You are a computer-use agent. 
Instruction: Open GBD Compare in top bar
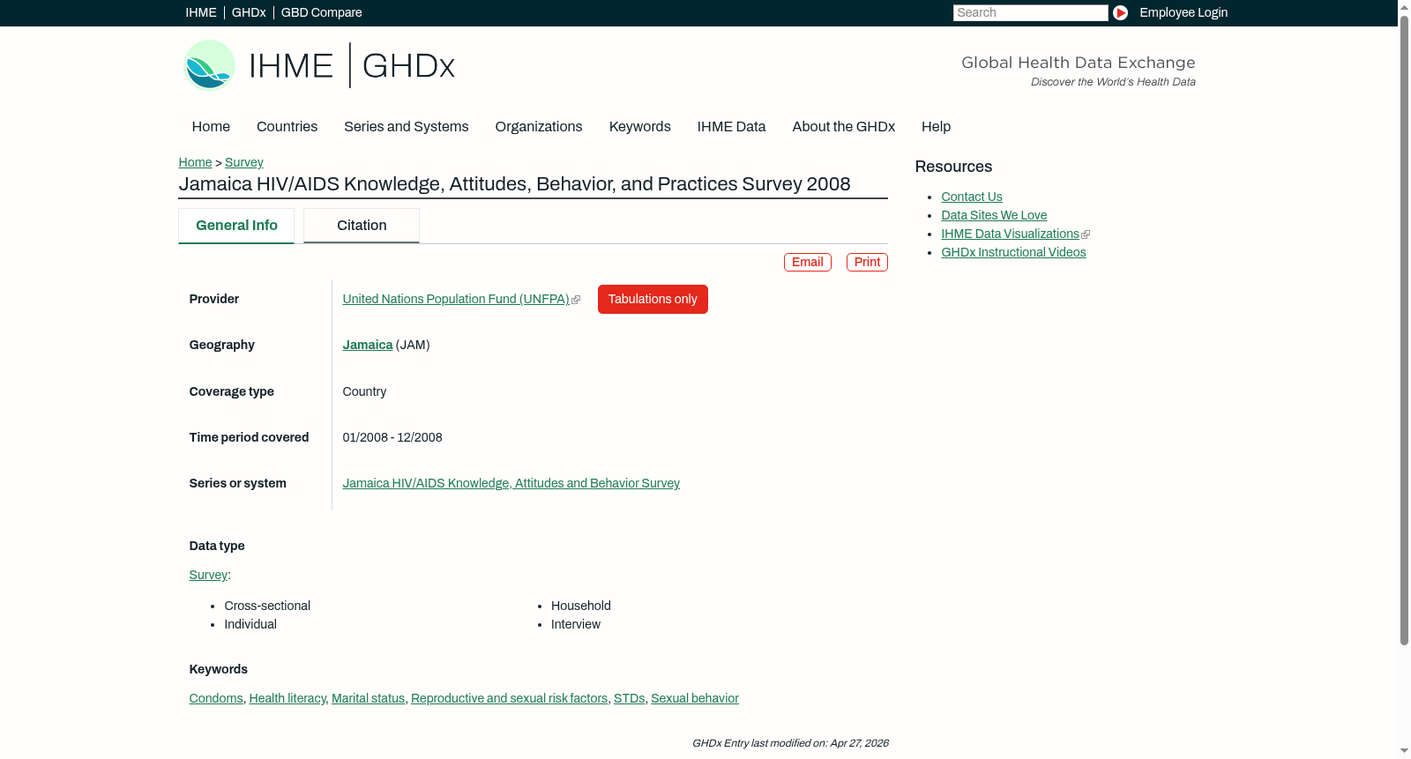(x=321, y=12)
